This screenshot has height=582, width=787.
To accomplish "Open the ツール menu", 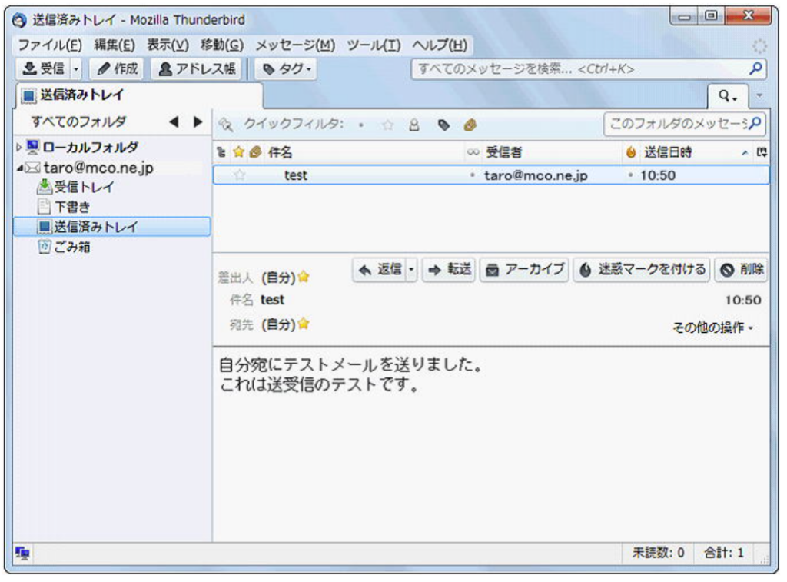I will click(374, 45).
